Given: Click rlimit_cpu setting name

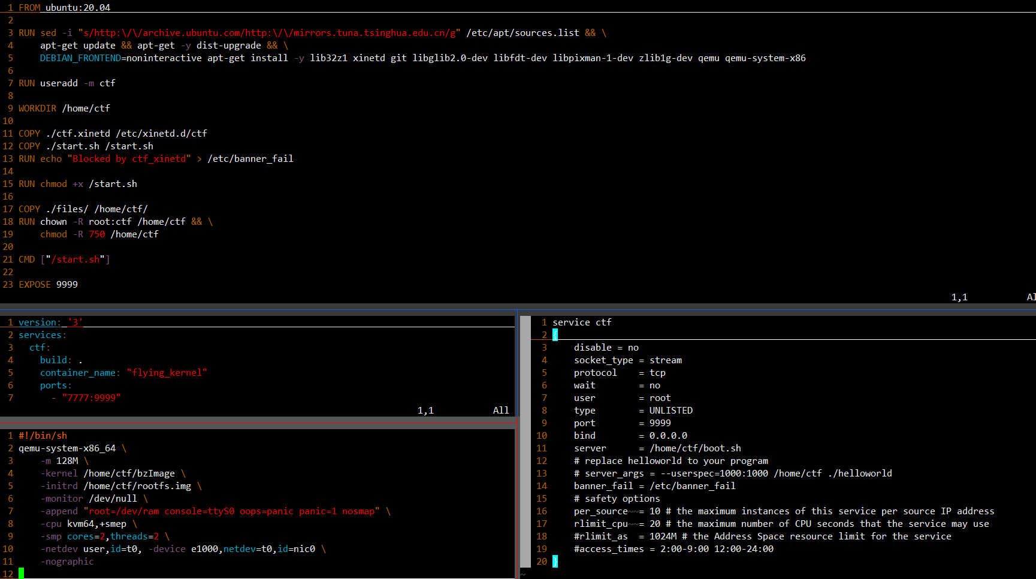Looking at the screenshot, I should (x=601, y=524).
